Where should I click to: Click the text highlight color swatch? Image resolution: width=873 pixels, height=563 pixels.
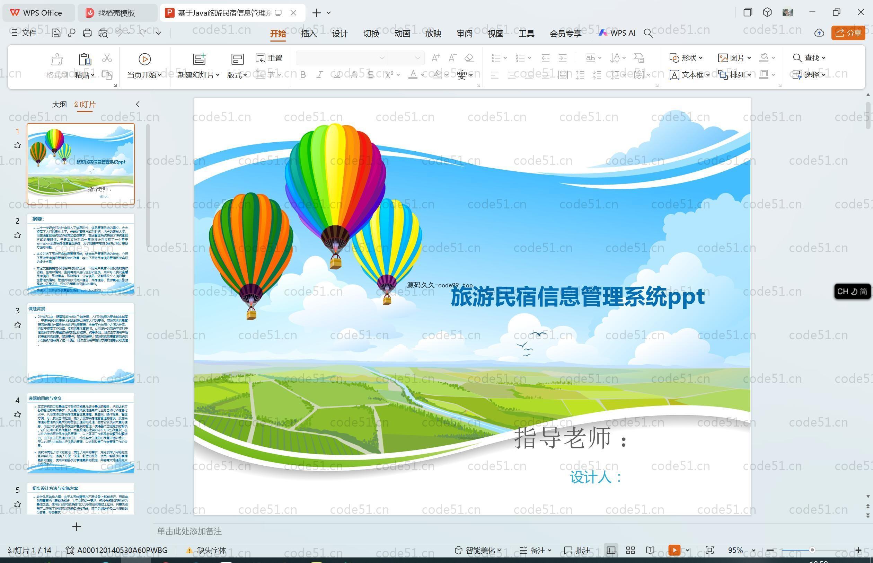tap(437, 75)
